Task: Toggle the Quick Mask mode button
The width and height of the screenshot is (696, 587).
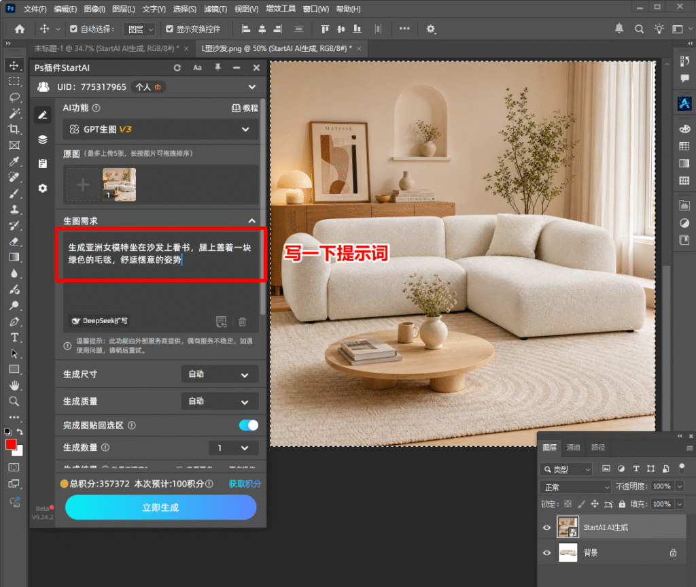Action: pos(14,467)
